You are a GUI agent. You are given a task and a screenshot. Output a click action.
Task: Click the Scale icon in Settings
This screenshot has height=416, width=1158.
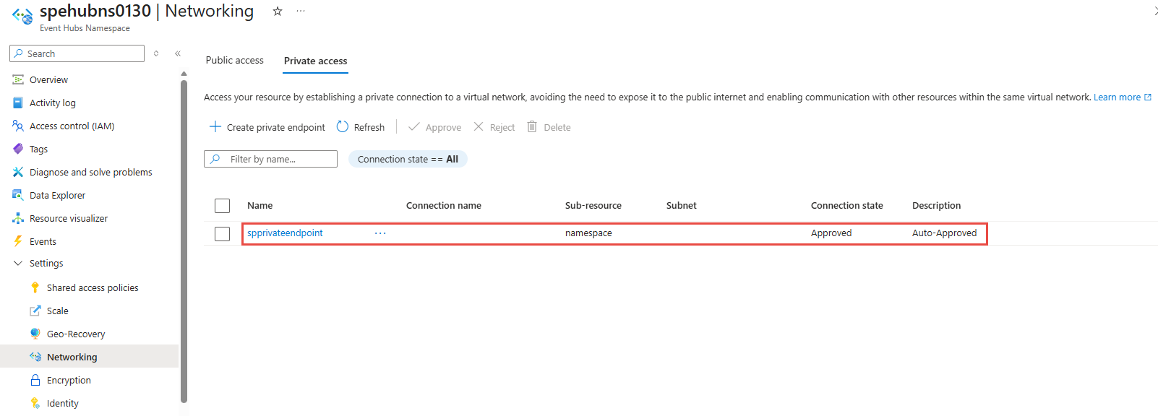coord(35,311)
